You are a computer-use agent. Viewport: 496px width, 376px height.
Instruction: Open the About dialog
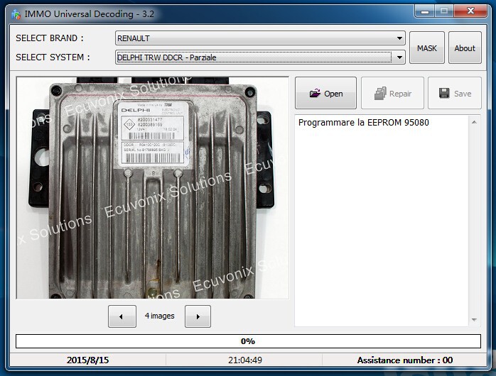tap(465, 48)
